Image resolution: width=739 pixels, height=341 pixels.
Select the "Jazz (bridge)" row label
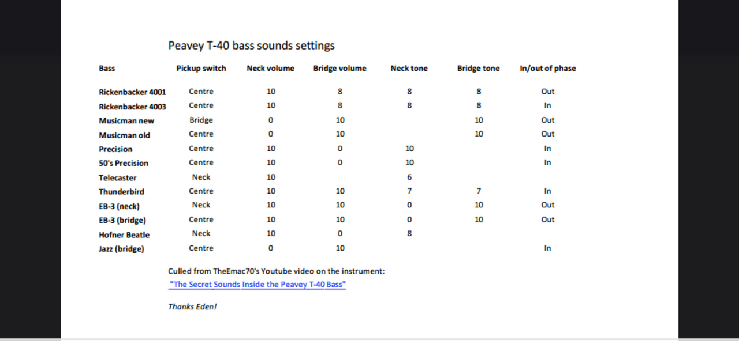[121, 249]
